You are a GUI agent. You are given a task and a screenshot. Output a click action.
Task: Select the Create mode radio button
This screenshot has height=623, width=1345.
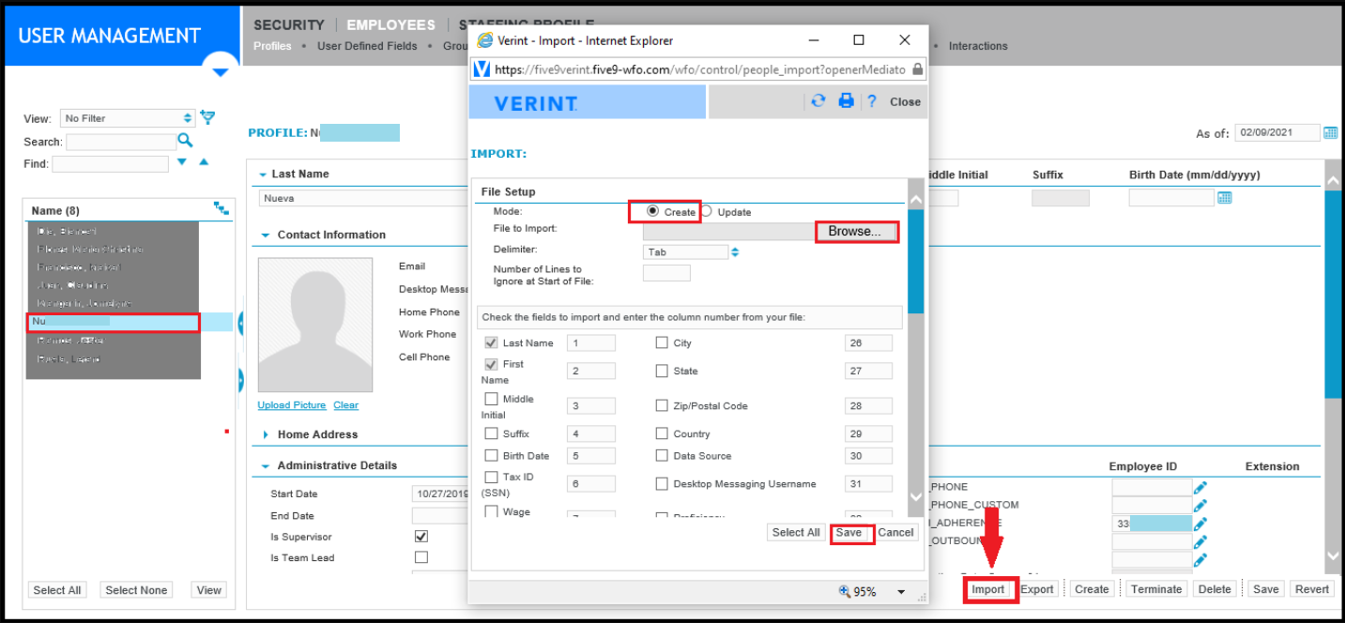pos(653,211)
